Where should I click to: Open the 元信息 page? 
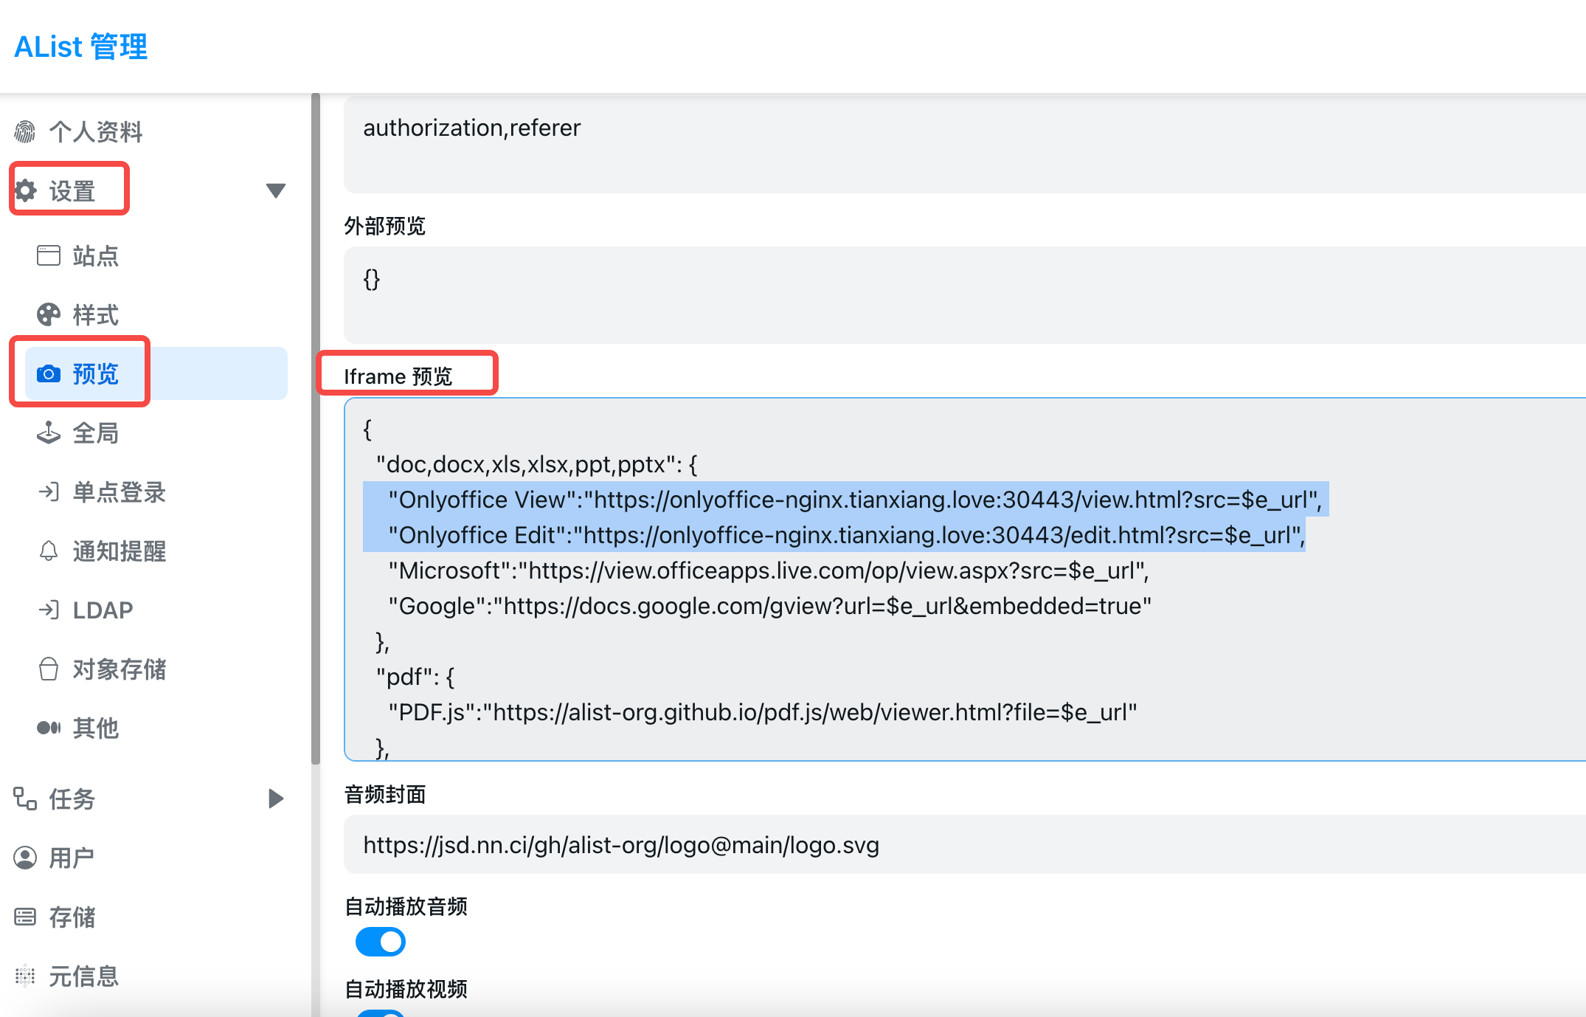[x=83, y=976]
